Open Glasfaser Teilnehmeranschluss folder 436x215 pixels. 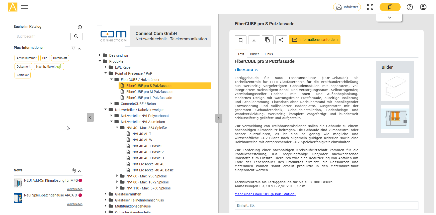(x=139, y=200)
